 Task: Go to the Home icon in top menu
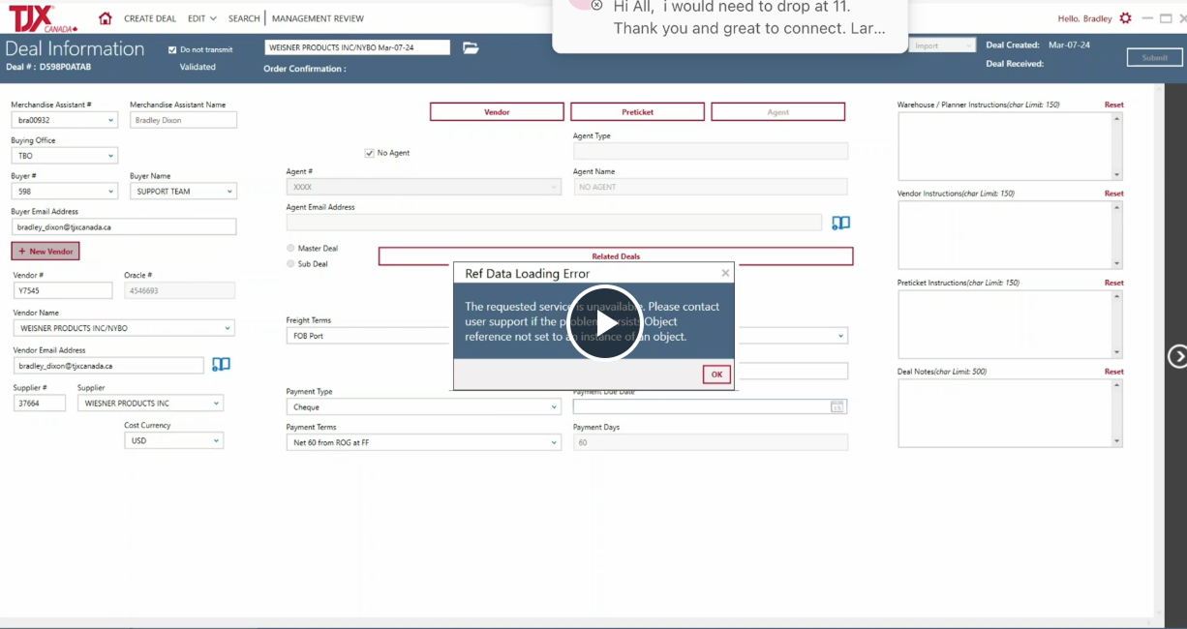tap(106, 18)
